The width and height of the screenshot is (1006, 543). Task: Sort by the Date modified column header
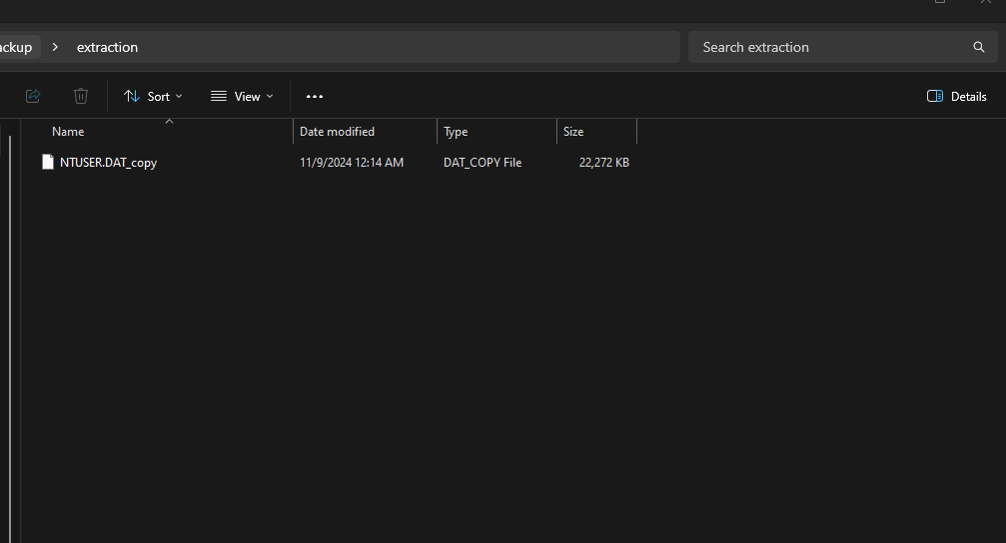tap(337, 132)
